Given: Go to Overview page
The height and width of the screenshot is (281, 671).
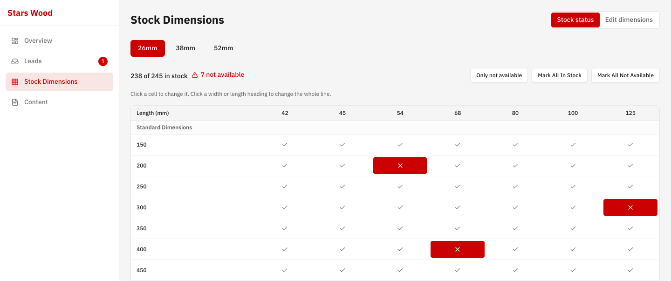Looking at the screenshot, I should (x=59, y=41).
